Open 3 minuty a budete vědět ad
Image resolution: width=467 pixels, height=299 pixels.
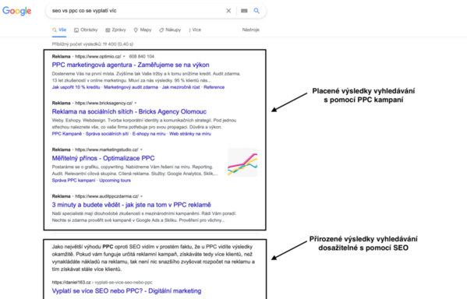[x=131, y=205]
